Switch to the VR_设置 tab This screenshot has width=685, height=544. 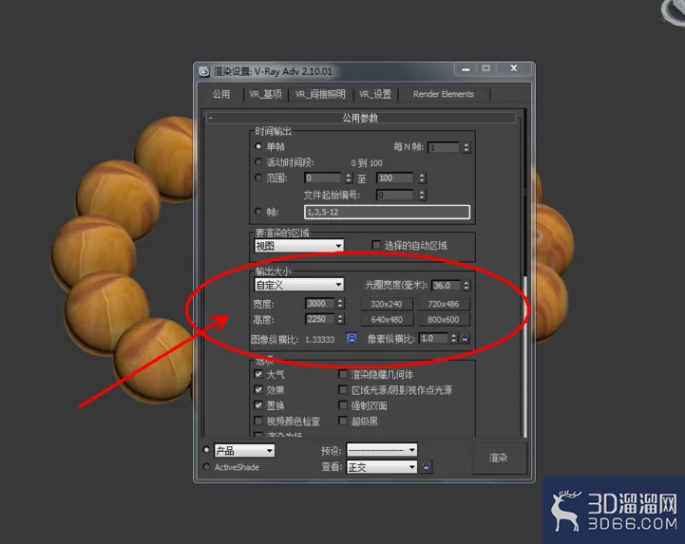[x=375, y=94]
